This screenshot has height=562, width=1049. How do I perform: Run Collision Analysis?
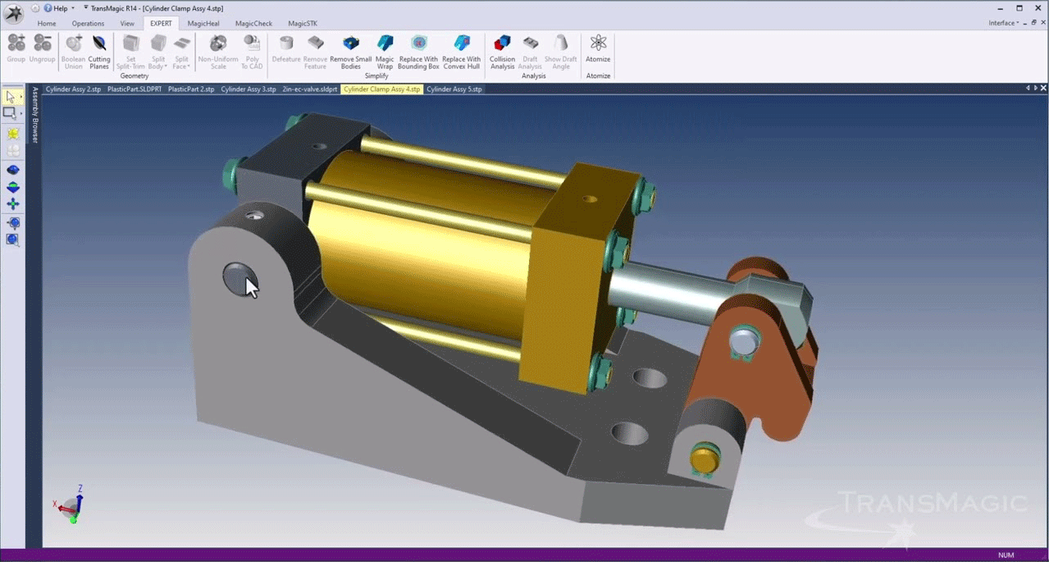[502, 51]
